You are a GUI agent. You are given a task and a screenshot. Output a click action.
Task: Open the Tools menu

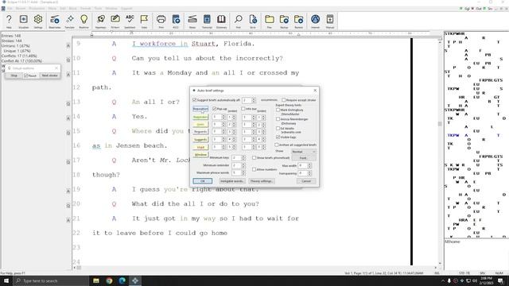coord(98,9)
